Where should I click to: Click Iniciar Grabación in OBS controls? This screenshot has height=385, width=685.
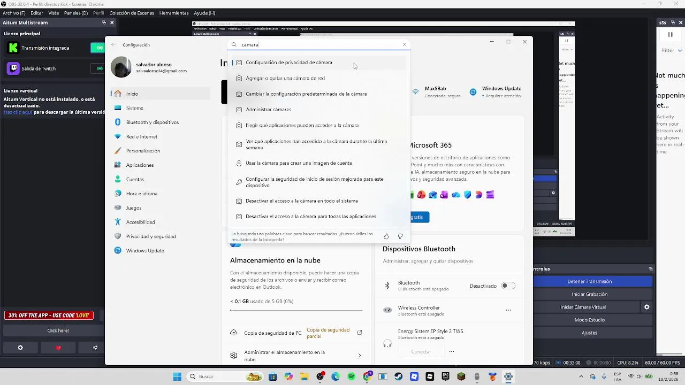pos(589,294)
